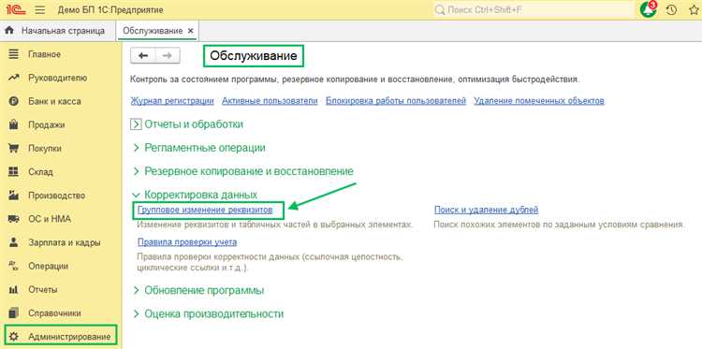The height and width of the screenshot is (349, 702).
Task: Click the Банк и касса coin icon
Action: (14, 102)
